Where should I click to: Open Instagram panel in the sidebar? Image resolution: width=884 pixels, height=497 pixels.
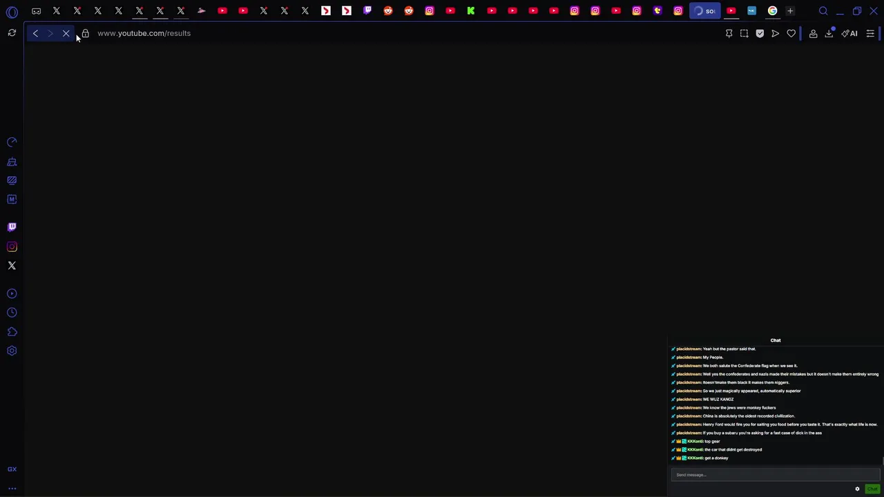click(12, 246)
